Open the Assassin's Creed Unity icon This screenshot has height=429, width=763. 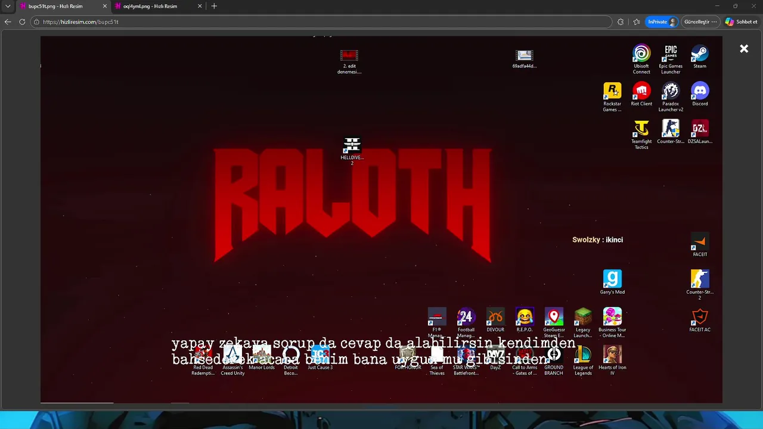click(232, 361)
